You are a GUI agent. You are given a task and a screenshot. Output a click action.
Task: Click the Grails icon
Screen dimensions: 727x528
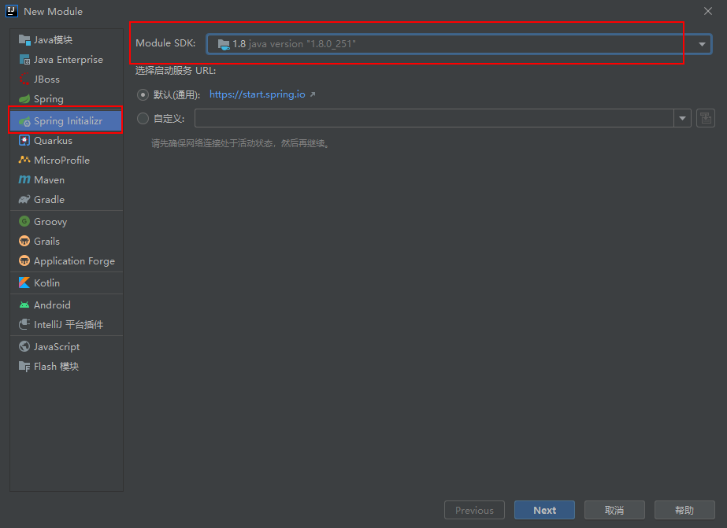coord(24,242)
